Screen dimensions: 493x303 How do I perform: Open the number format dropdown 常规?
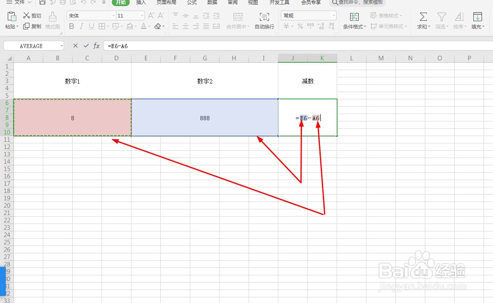click(334, 15)
